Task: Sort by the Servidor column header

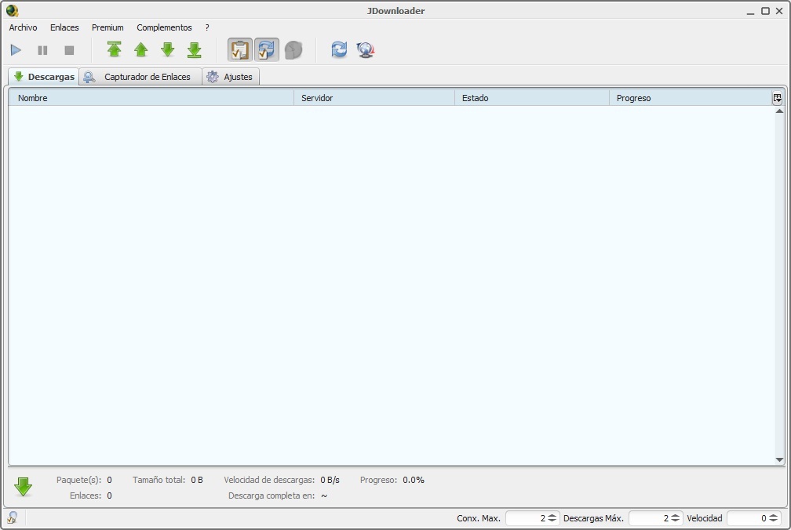Action: (374, 98)
